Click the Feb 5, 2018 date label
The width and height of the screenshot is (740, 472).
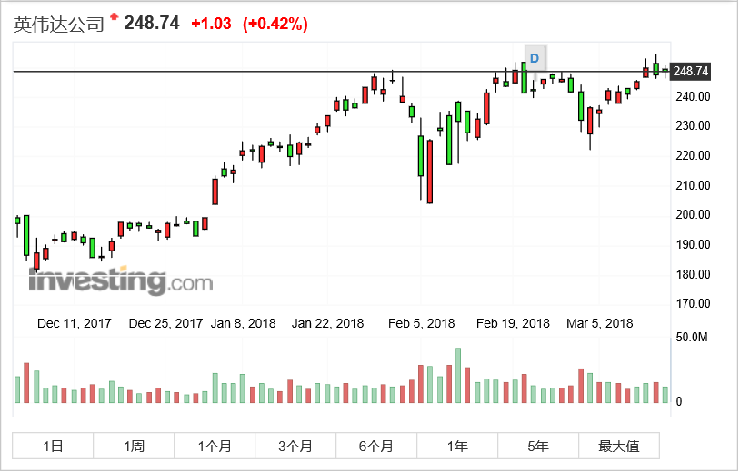coord(421,323)
